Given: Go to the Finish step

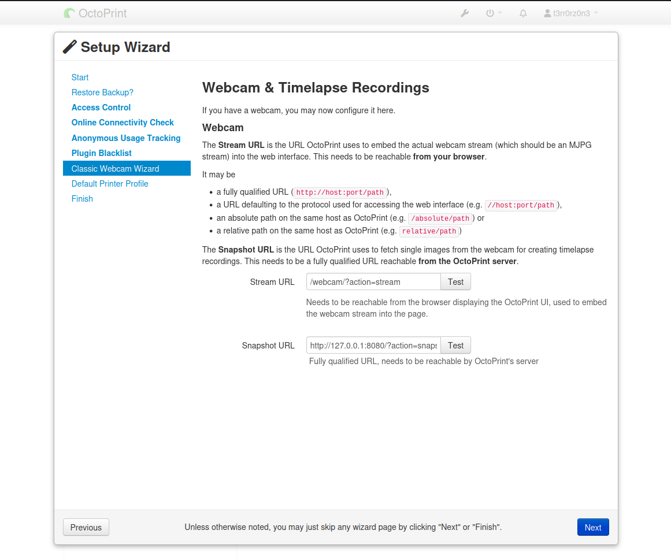Looking at the screenshot, I should click(82, 199).
